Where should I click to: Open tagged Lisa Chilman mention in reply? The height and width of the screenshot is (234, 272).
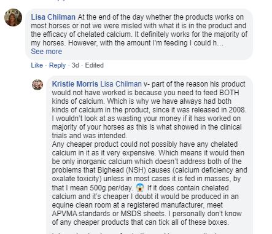point(121,84)
